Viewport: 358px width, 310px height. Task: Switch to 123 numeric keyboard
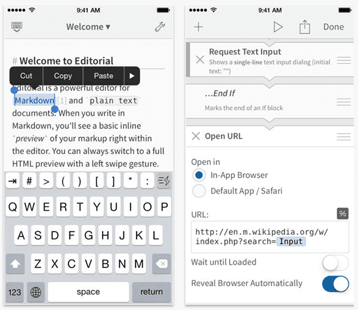click(x=14, y=292)
